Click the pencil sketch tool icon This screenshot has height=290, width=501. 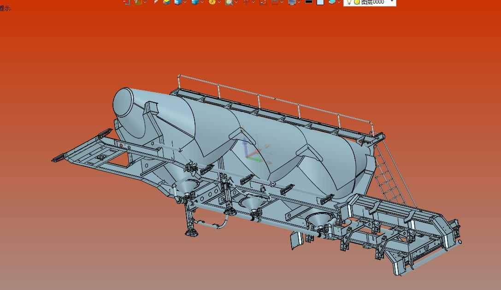tap(156, 1)
